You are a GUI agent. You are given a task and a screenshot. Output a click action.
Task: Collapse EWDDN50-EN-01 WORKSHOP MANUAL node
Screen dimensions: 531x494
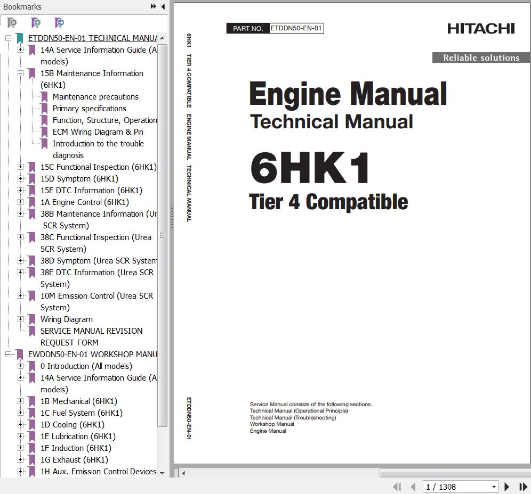coord(8,354)
